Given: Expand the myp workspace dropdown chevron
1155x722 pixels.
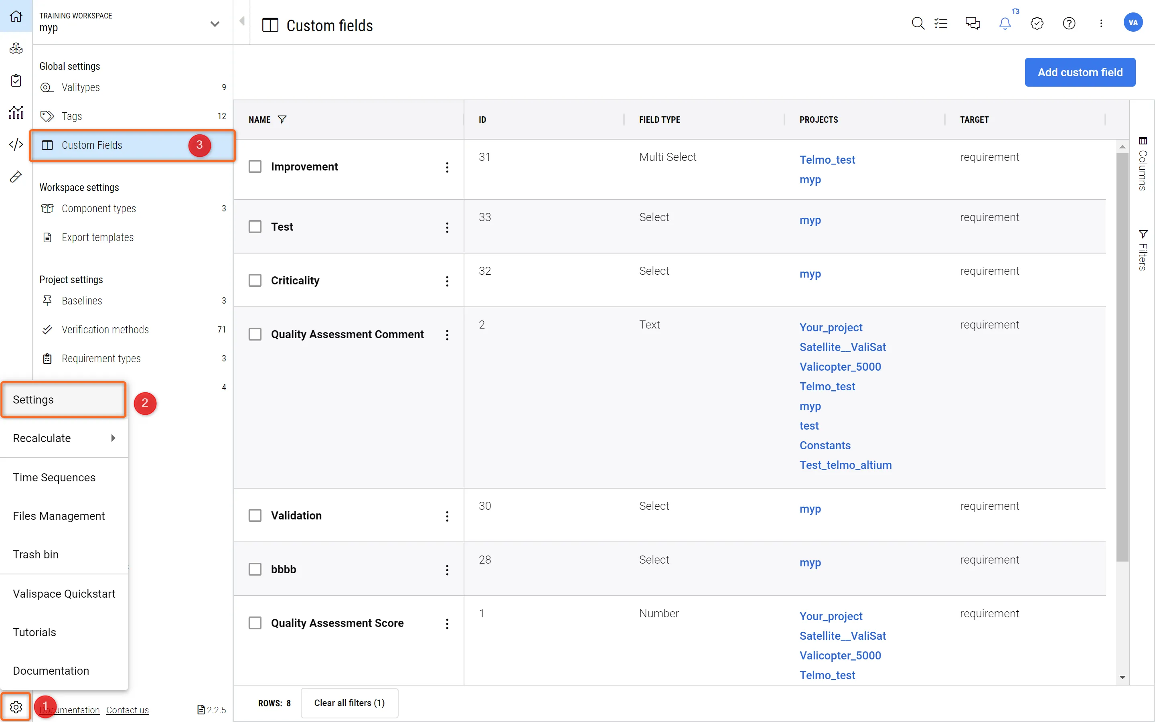Looking at the screenshot, I should tap(215, 24).
